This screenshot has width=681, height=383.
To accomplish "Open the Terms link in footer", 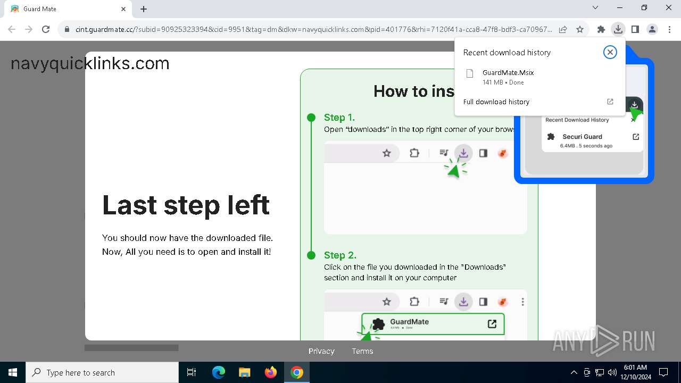I will 362,351.
